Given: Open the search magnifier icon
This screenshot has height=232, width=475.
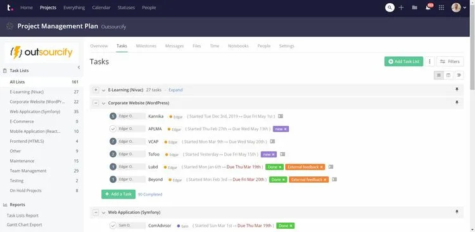Looking at the screenshot, I should [x=389, y=8].
